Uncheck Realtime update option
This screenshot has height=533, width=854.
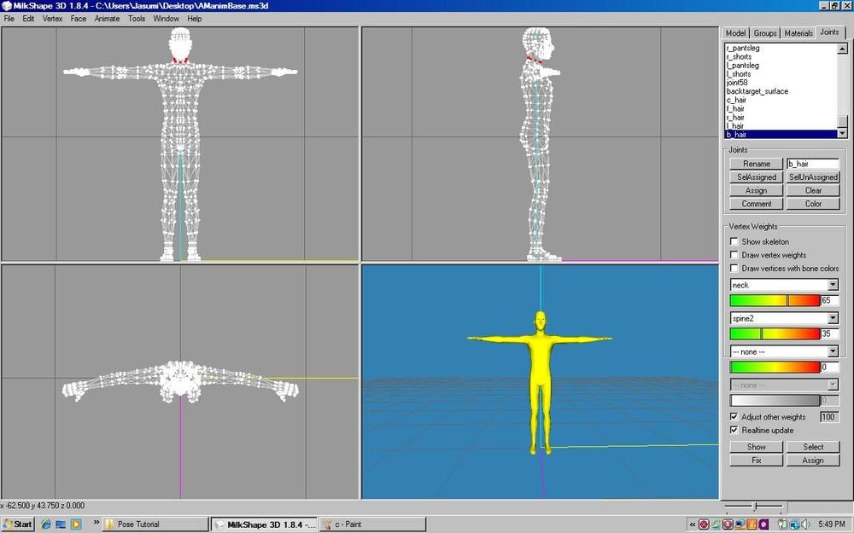point(734,431)
